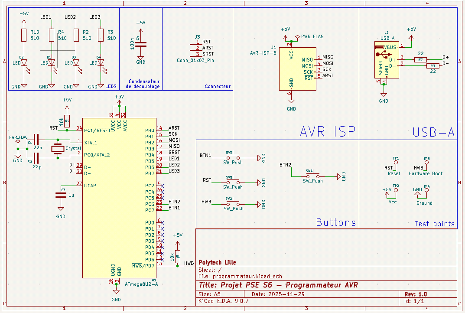The height and width of the screenshot is (313, 465).
Task: Click the GND symbol below the ATmega8U2
Action: point(116,293)
